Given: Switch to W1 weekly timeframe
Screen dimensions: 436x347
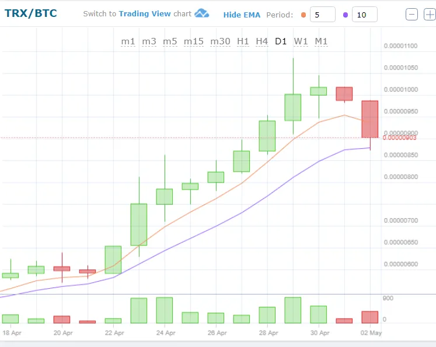Looking at the screenshot, I should coord(301,41).
